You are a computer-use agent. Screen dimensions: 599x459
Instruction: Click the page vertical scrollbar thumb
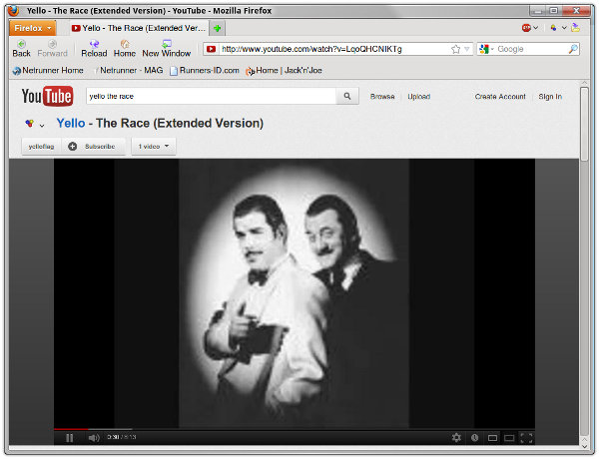pyautogui.click(x=584, y=124)
